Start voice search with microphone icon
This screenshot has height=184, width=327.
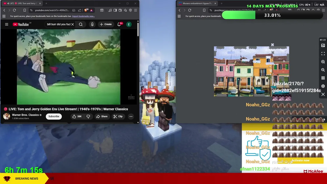click(92, 24)
